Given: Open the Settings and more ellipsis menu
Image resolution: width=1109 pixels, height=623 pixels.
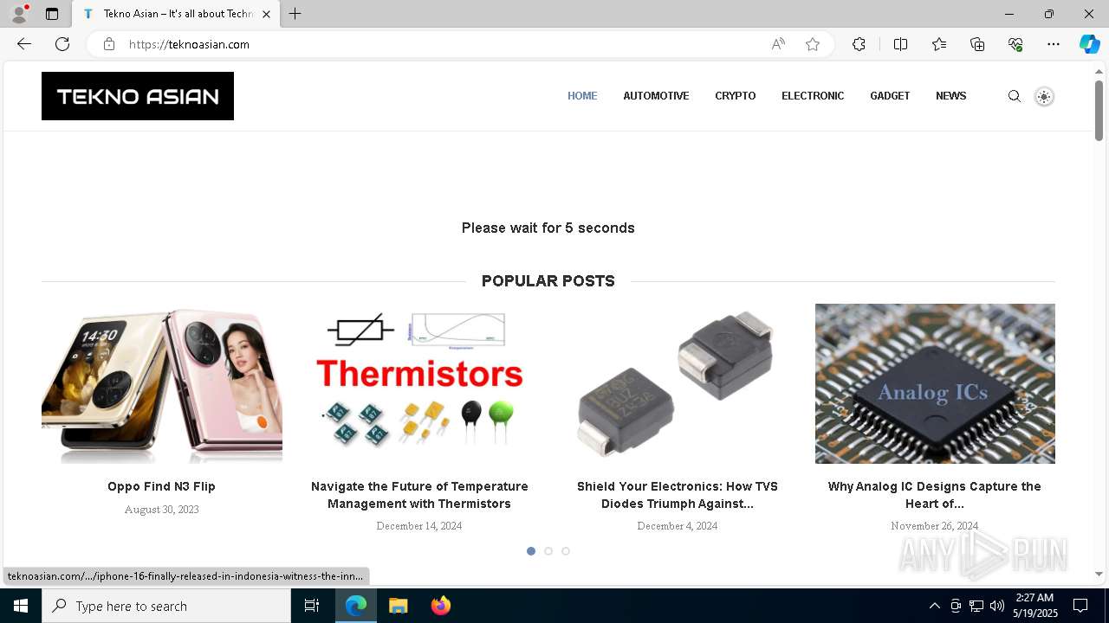Looking at the screenshot, I should click(x=1054, y=44).
